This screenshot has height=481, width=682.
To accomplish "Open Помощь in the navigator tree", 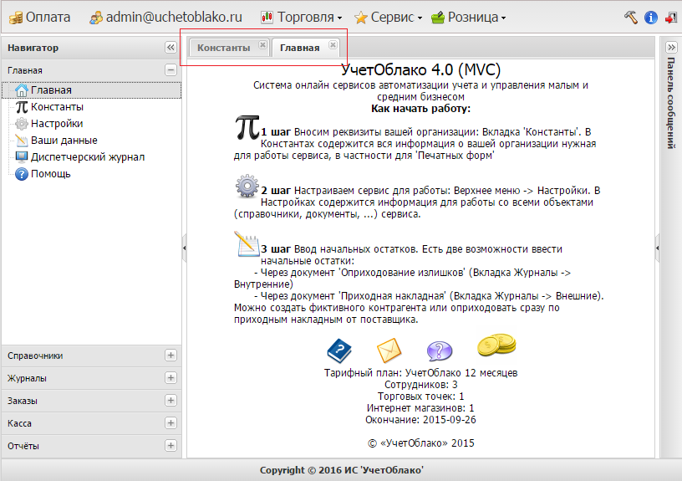I will (x=50, y=174).
